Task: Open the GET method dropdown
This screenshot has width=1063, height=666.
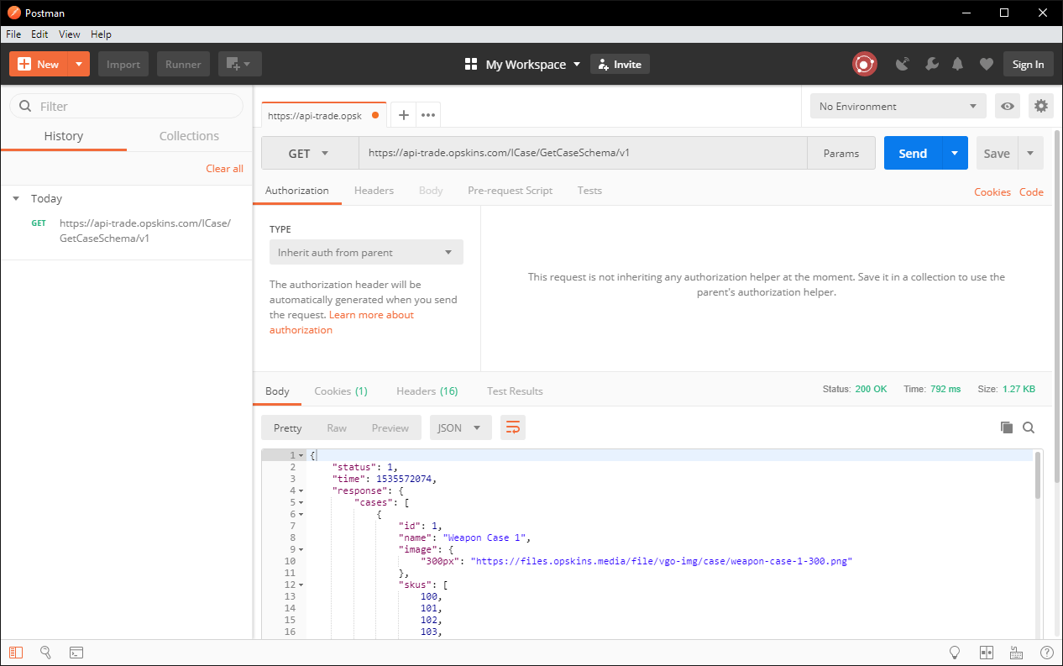Action: pos(308,154)
